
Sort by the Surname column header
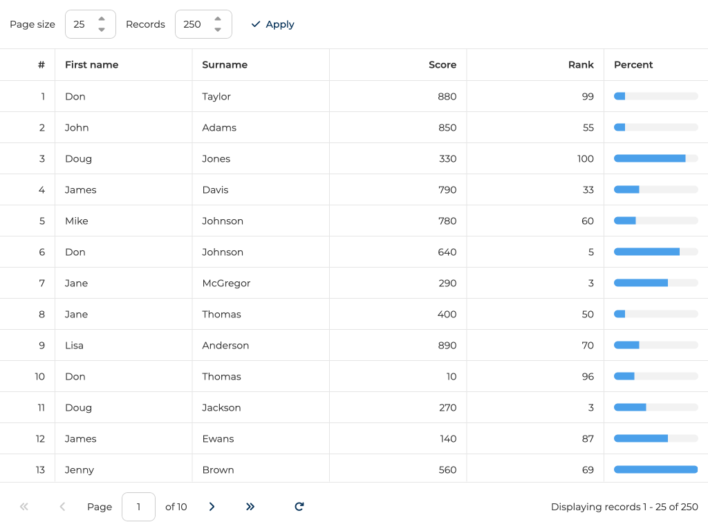point(225,65)
